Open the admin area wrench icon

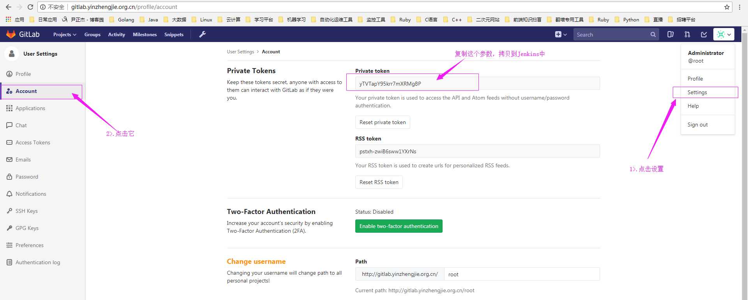click(x=203, y=34)
